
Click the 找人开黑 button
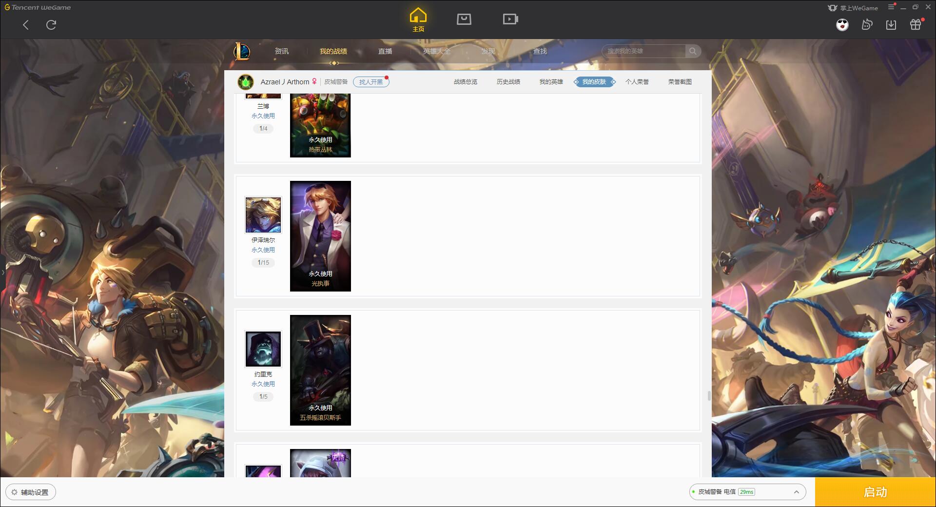[371, 82]
